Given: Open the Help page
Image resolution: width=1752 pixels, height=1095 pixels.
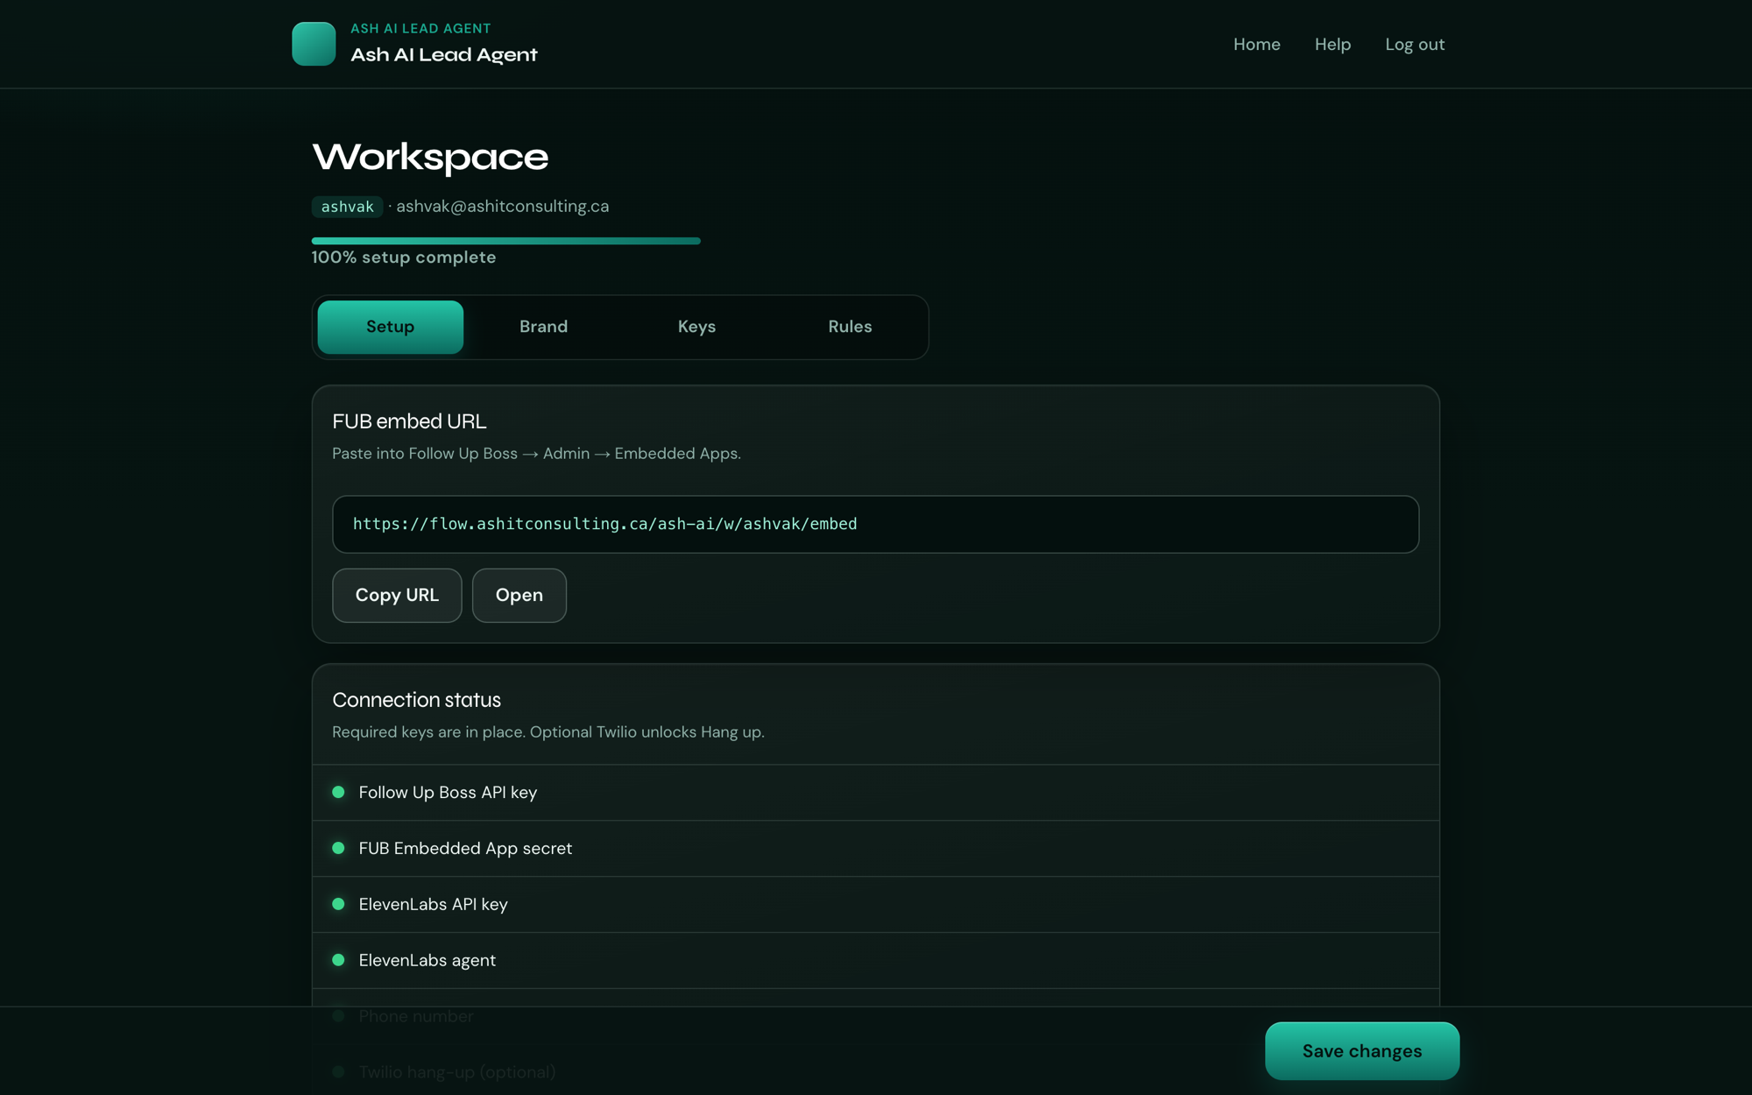Looking at the screenshot, I should (1332, 44).
